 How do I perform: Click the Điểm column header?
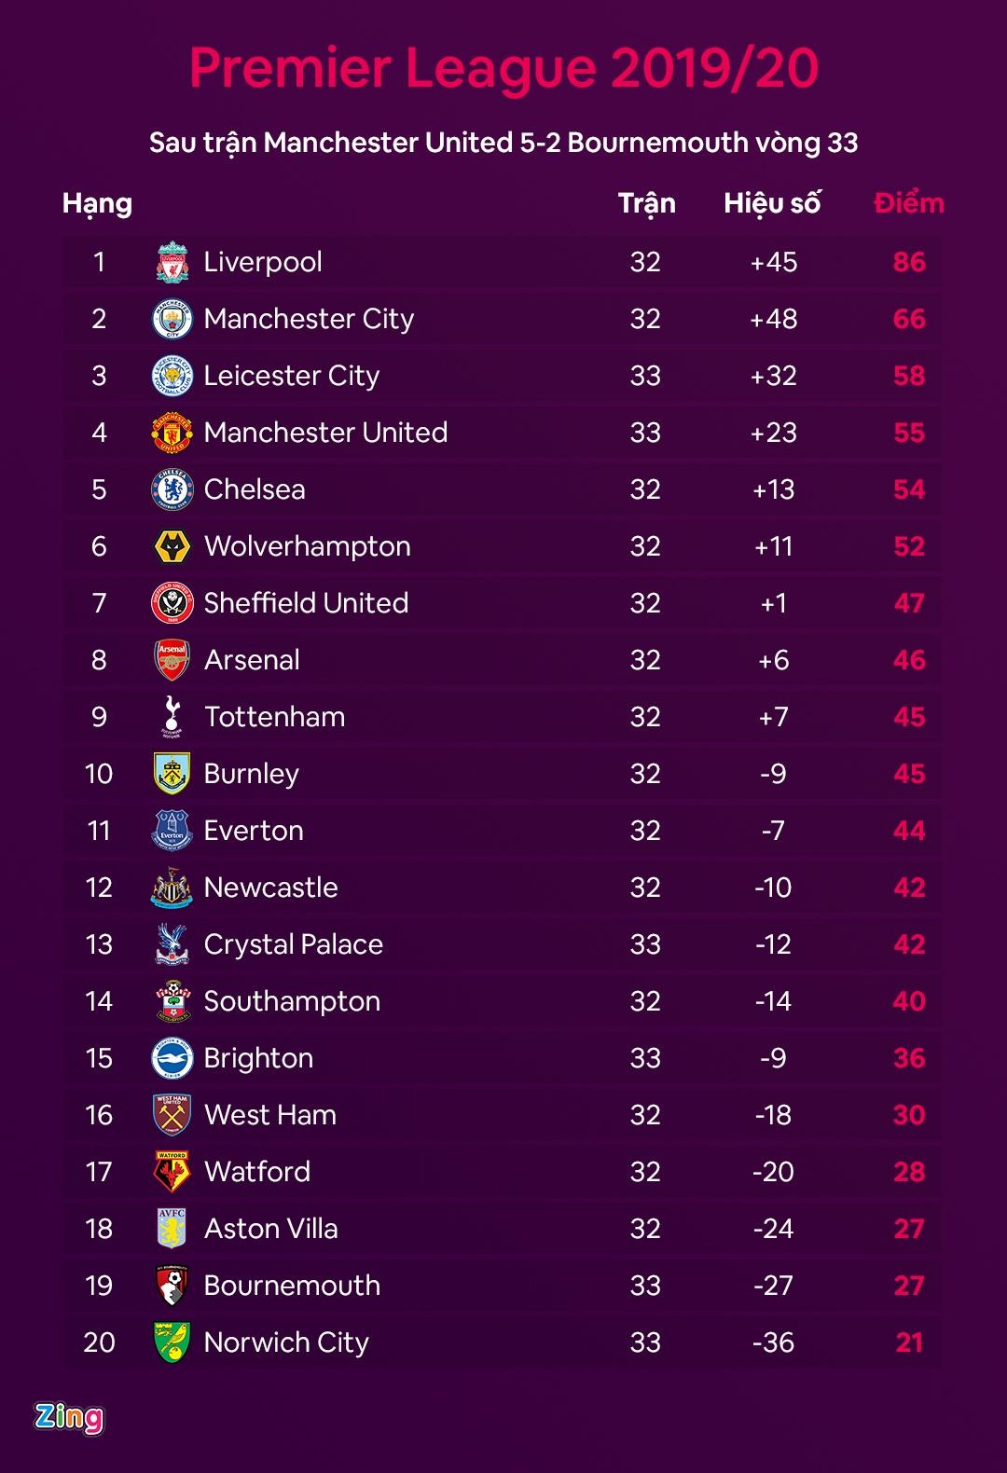tap(908, 203)
